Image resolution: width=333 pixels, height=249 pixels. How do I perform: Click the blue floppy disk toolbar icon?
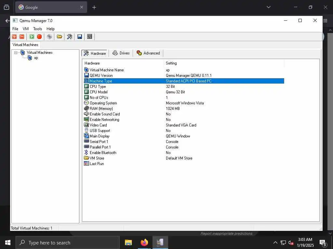pyautogui.click(x=80, y=37)
